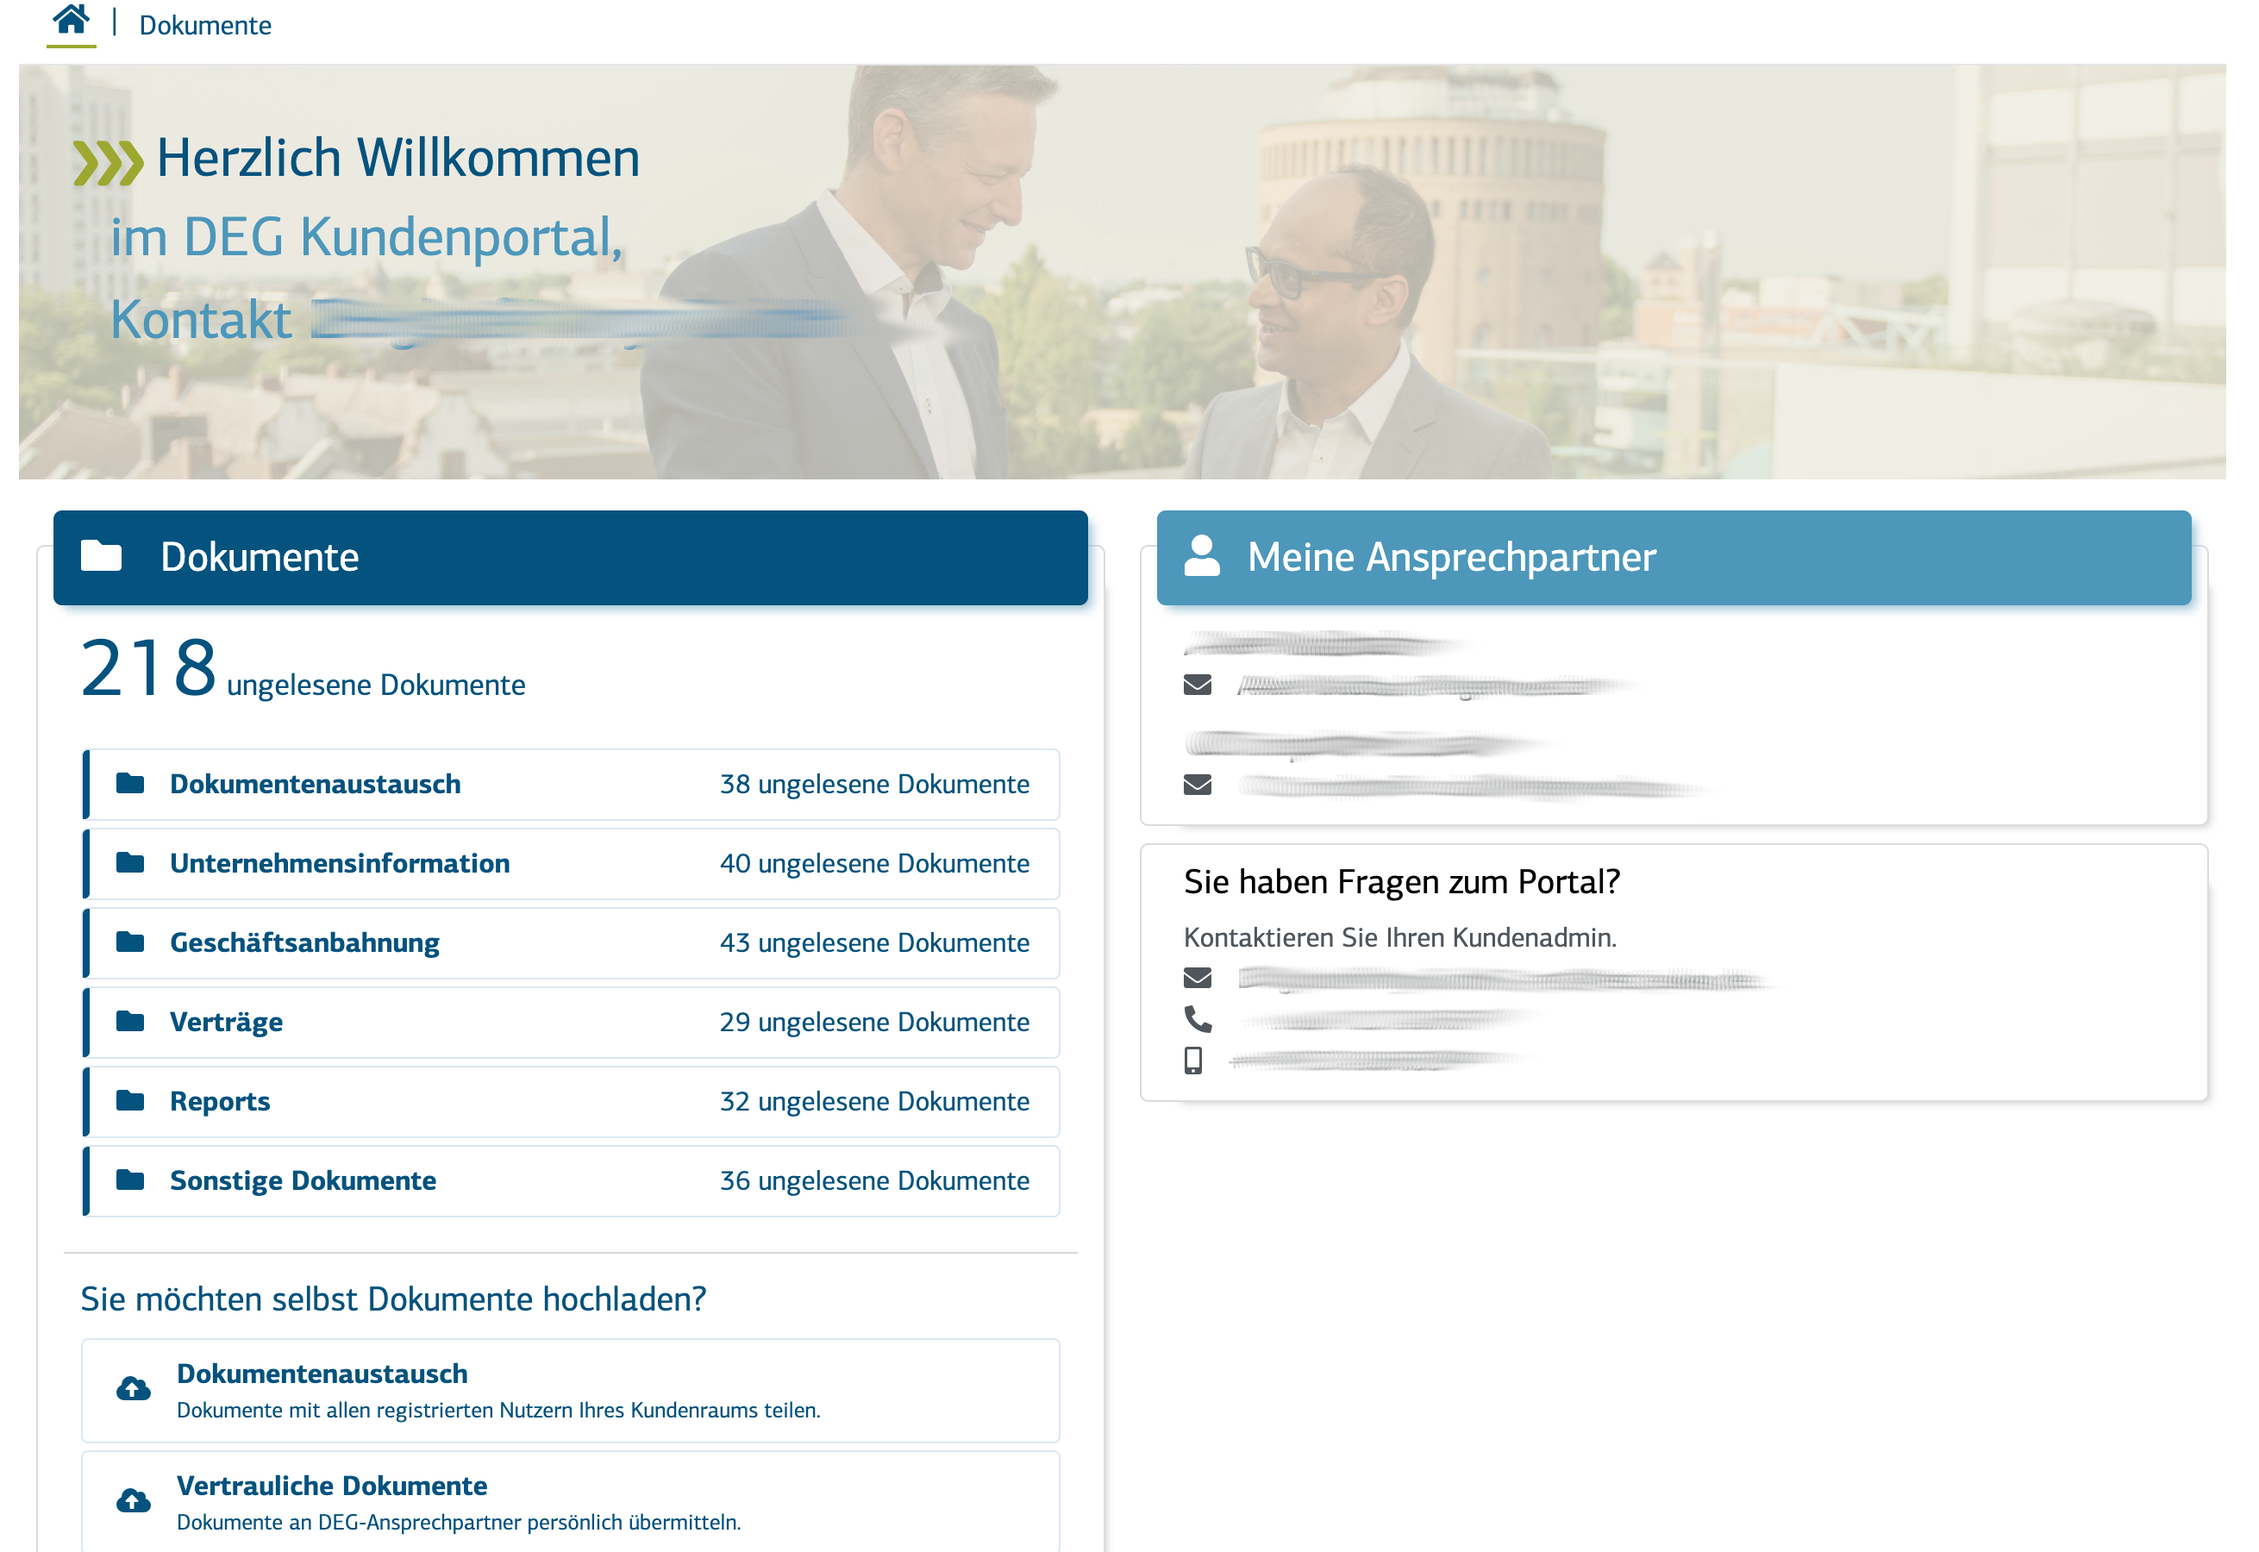The width and height of the screenshot is (2259, 1552).
Task: Click folder icon beside Sonstige Dokumente
Action: pos(130,1180)
